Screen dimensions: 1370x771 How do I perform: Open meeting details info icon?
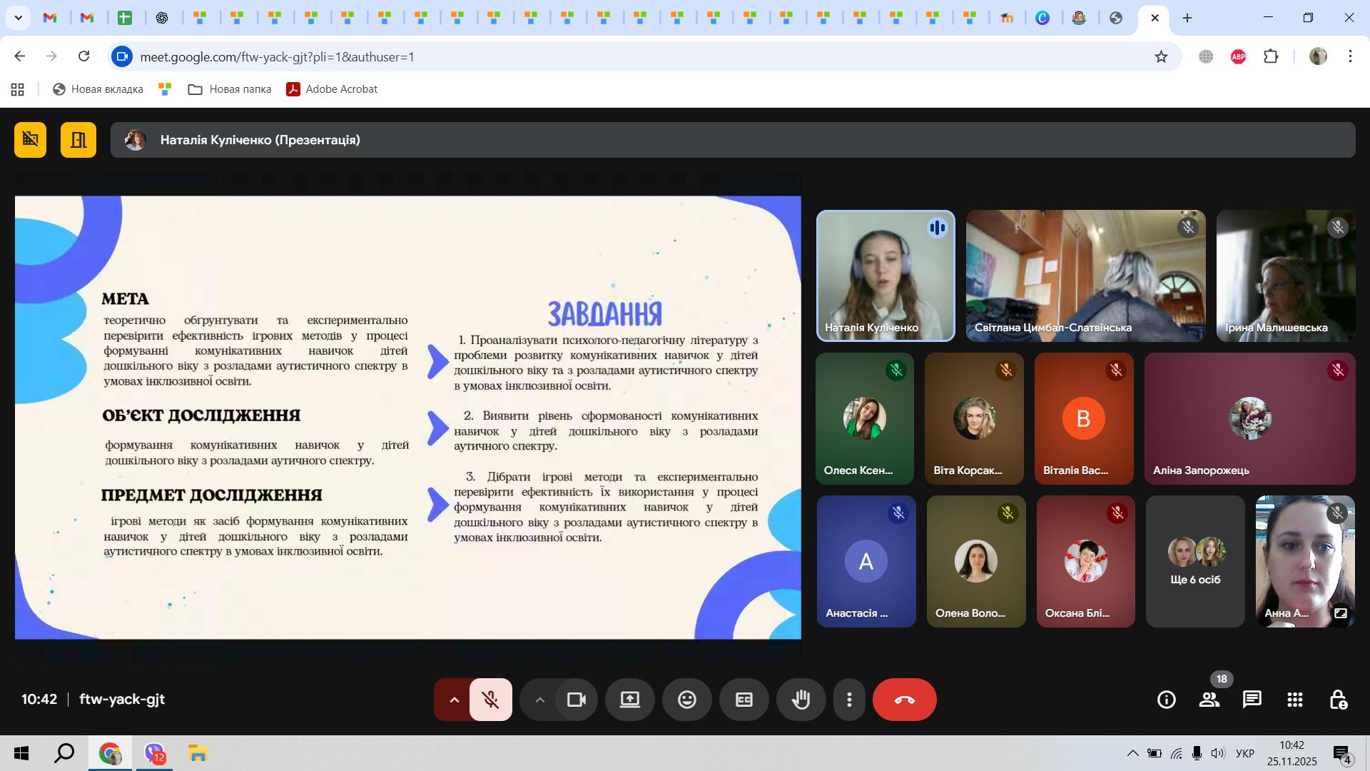pyautogui.click(x=1166, y=700)
